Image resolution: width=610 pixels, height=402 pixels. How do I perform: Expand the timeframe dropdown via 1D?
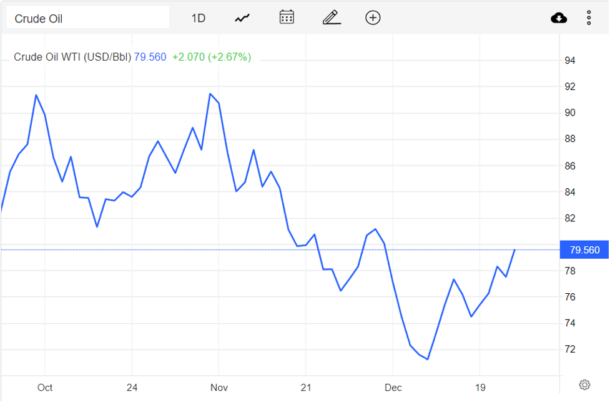198,18
